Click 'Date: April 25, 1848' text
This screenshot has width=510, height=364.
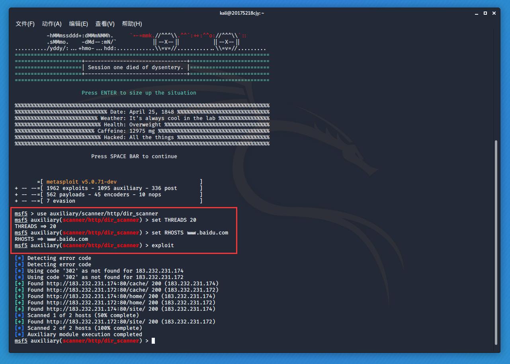tap(142, 112)
